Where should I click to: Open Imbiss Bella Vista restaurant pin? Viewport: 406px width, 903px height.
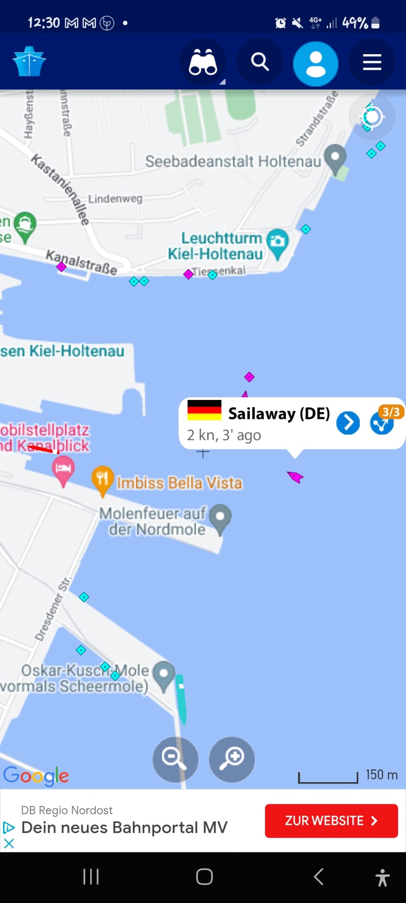[102, 481]
